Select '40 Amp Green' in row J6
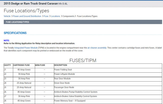This screenshot has width=163, height=104. [x=24, y=92]
